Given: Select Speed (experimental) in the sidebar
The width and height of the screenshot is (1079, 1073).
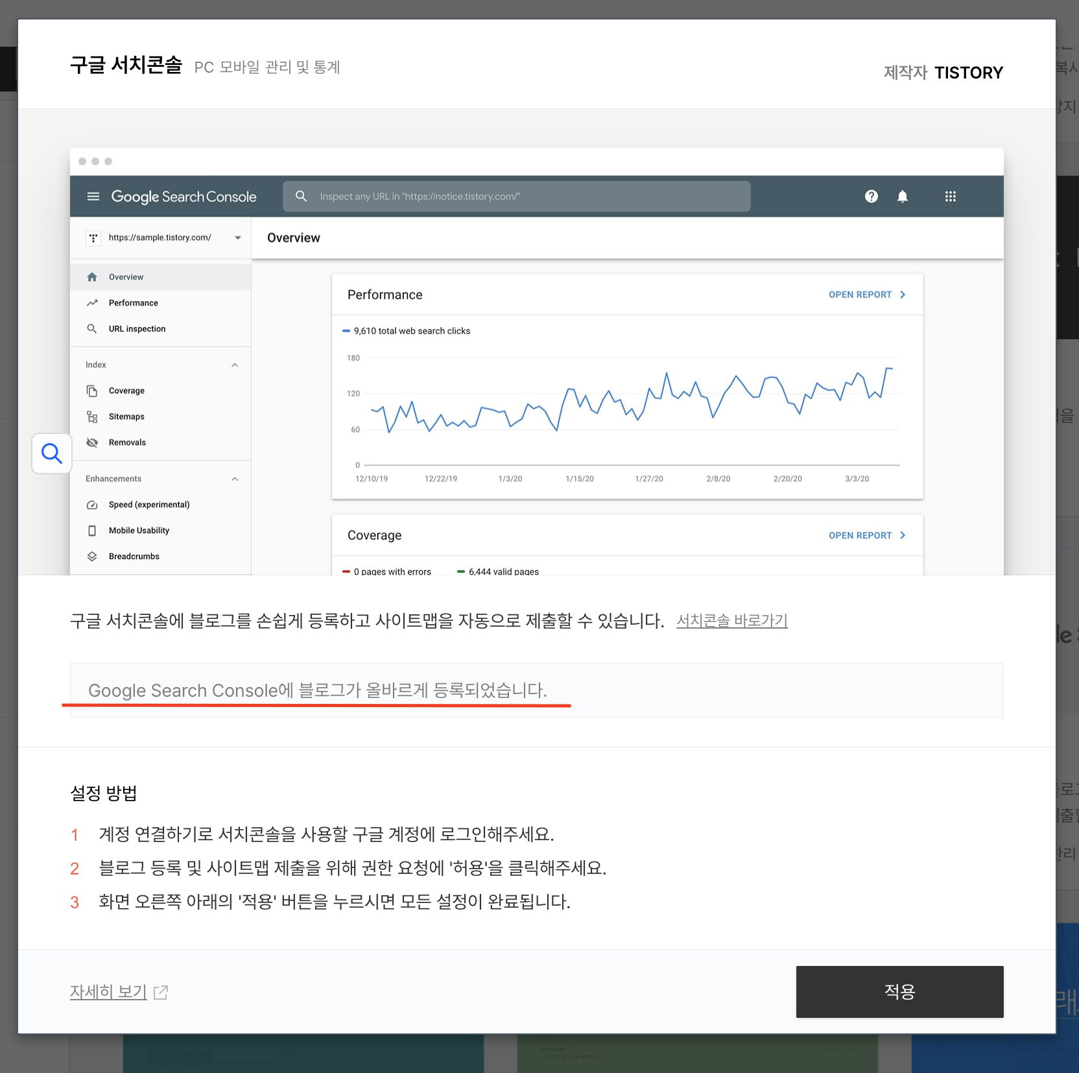Looking at the screenshot, I should coord(161,505).
